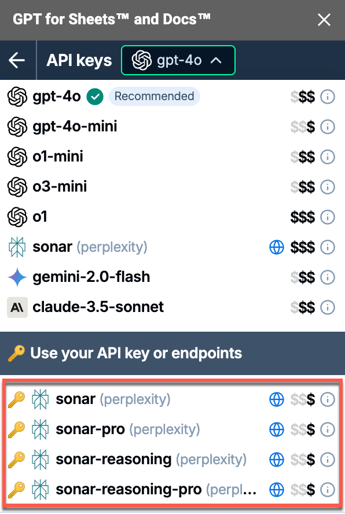Image resolution: width=345 pixels, height=514 pixels.
Task: Open info icon for gpt-4o
Action: (x=327, y=97)
